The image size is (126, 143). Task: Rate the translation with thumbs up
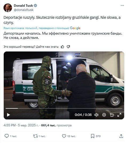pos(62,47)
